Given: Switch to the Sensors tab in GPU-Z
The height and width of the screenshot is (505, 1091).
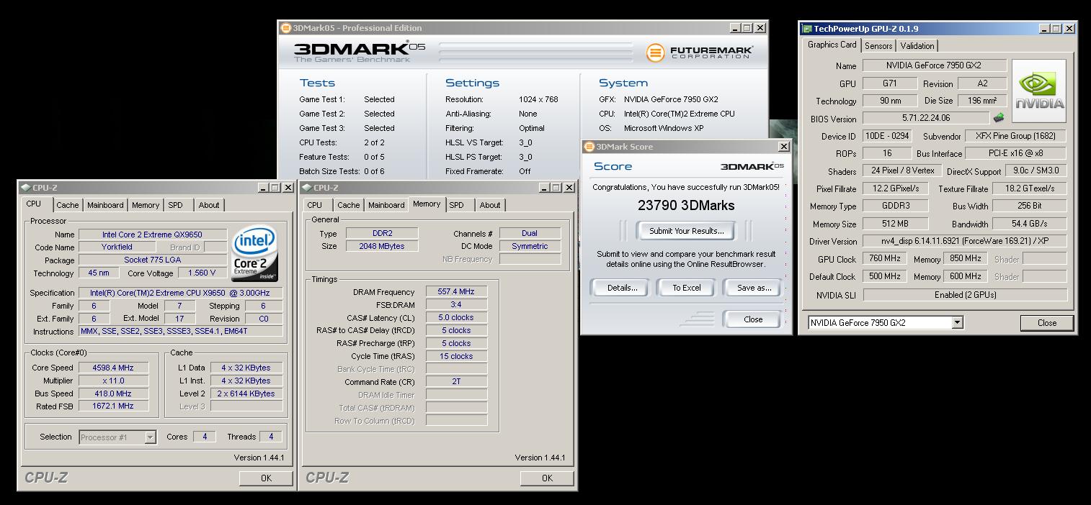Looking at the screenshot, I should click(878, 45).
